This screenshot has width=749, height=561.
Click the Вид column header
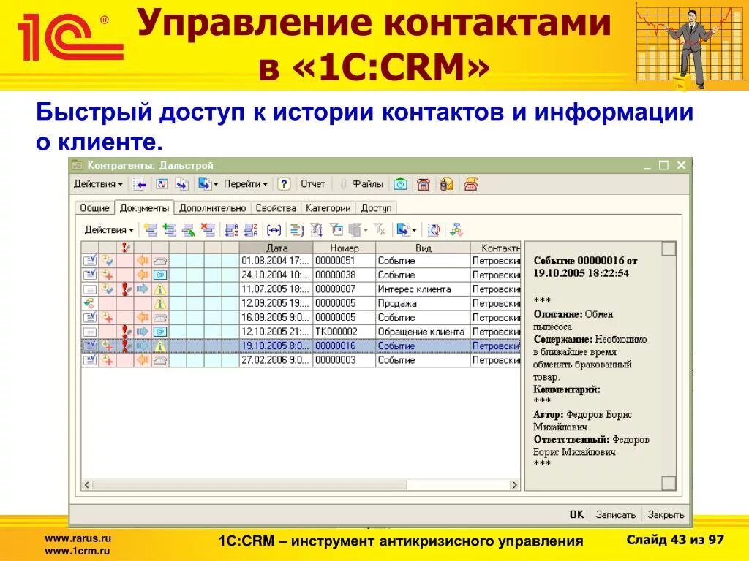(423, 248)
